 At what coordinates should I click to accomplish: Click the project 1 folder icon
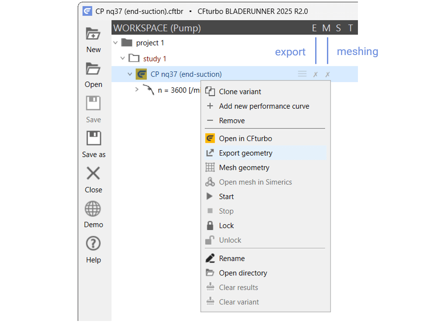pos(127,43)
